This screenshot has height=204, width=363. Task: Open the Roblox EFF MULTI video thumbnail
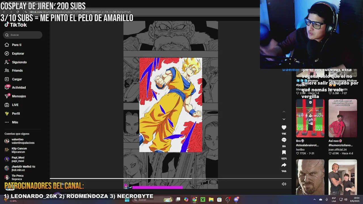point(310,118)
